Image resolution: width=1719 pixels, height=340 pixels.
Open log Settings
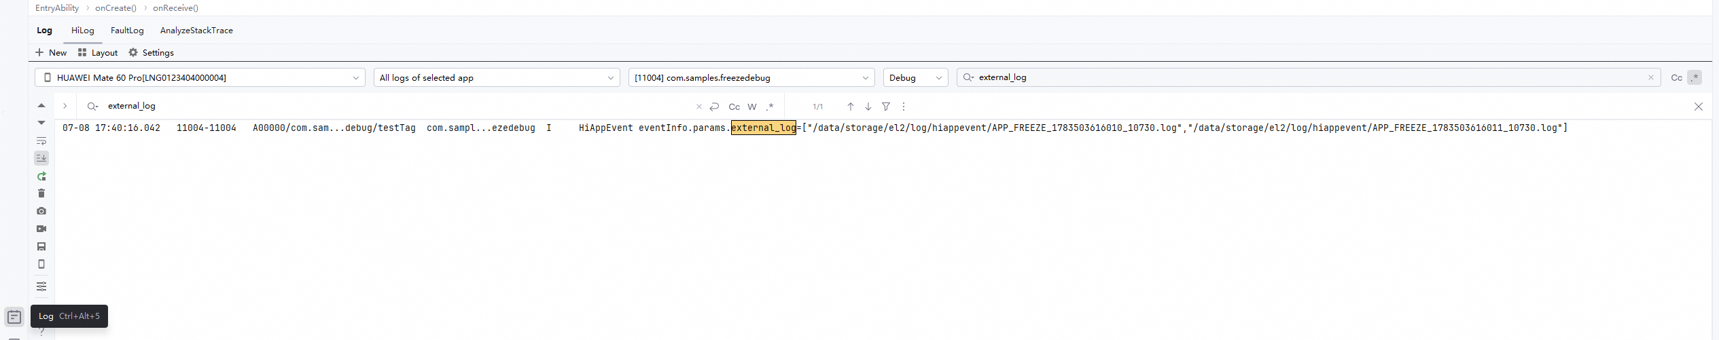[151, 52]
